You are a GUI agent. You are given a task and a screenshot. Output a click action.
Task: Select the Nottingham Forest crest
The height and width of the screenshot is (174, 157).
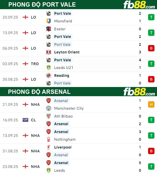tap(49, 139)
